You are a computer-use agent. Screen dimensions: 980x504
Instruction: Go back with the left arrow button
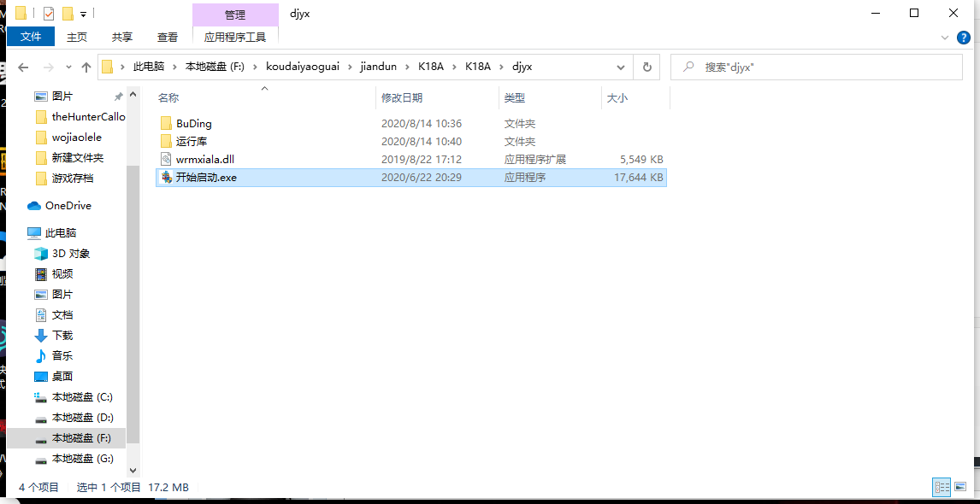point(23,67)
